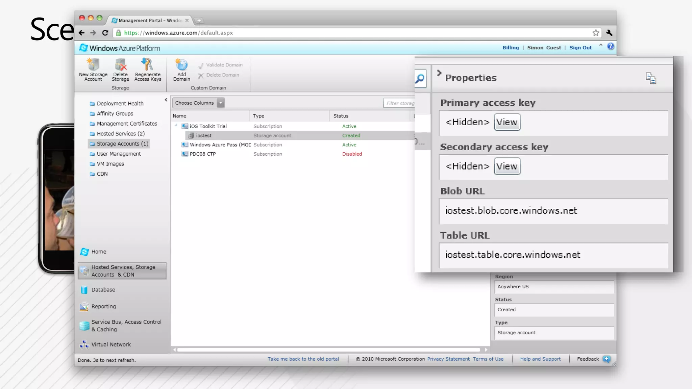Open the Virtual Network section
This screenshot has height=389, width=692.
tap(105, 344)
